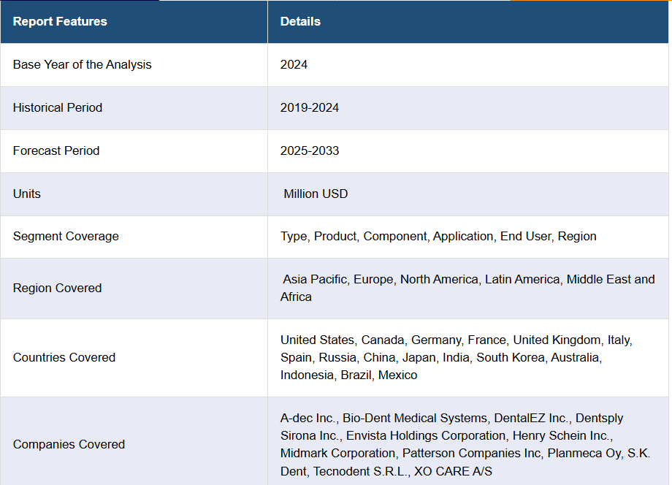Click United States in the countries list
672x485 pixels.
click(317, 340)
